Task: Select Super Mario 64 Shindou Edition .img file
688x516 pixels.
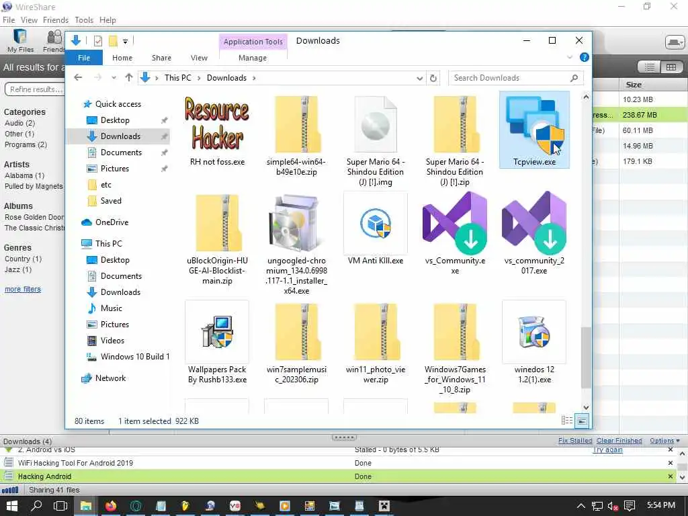Action: pyautogui.click(x=375, y=140)
